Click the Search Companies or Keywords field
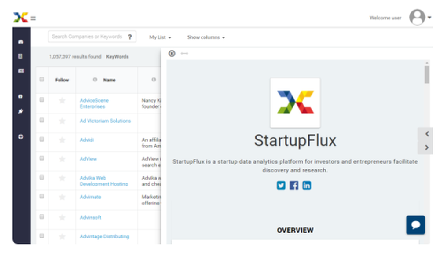440x253 pixels. tap(92, 37)
